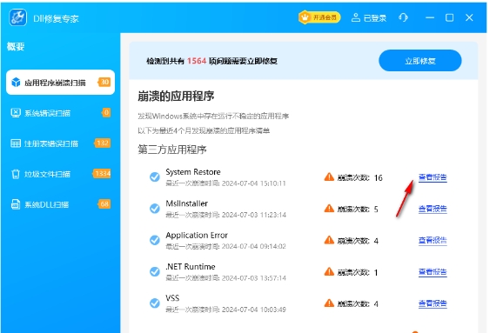Click the warning triangle in Application Error row

pos(329,240)
